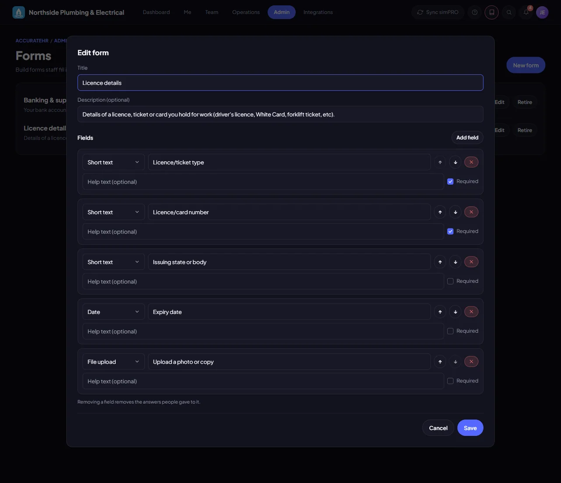Move Upload a photo or copy field up
The width and height of the screenshot is (561, 483).
point(440,362)
